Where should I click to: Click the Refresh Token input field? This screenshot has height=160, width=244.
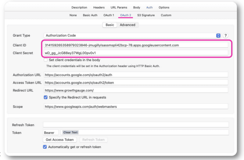[x=136, y=125]
